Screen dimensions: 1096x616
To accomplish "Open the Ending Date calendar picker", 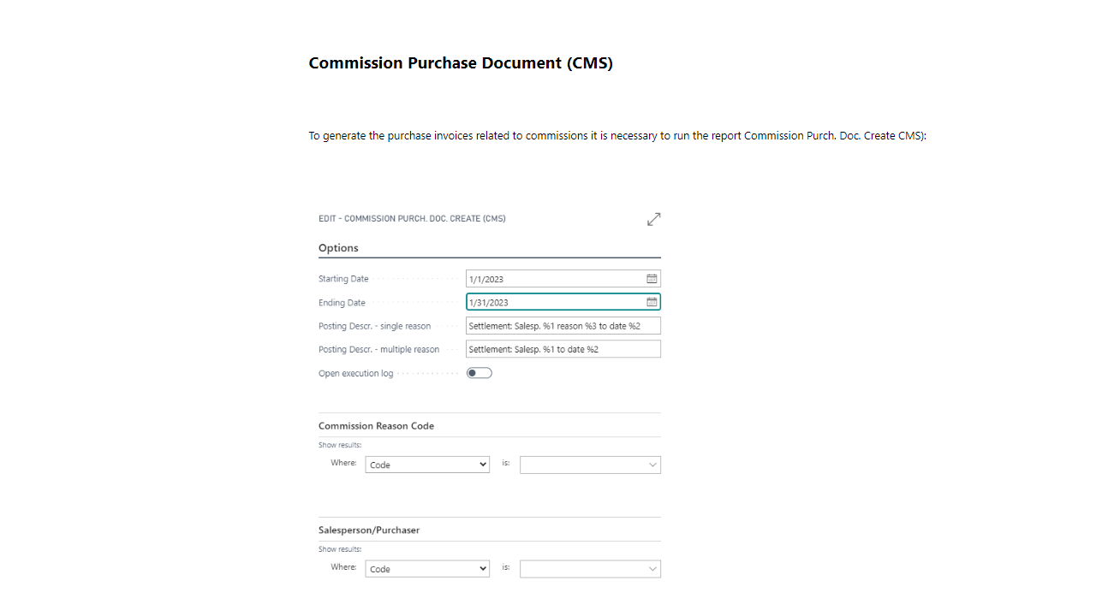I will click(x=652, y=302).
